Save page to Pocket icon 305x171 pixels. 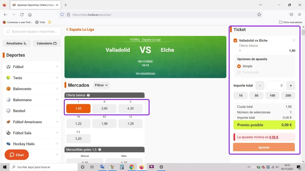[x=291, y=15]
